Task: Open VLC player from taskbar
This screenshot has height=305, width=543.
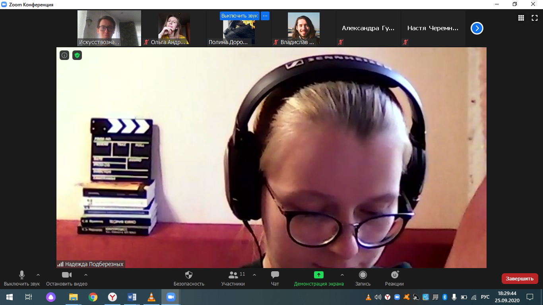Action: (151, 297)
